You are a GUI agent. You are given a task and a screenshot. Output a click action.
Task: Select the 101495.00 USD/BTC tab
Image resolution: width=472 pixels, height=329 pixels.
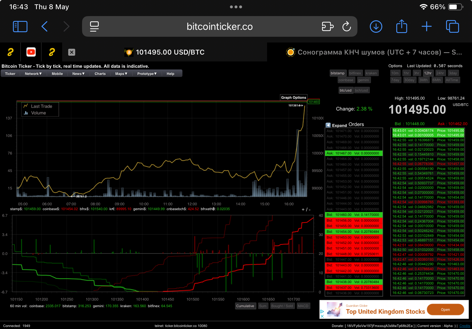coord(164,52)
